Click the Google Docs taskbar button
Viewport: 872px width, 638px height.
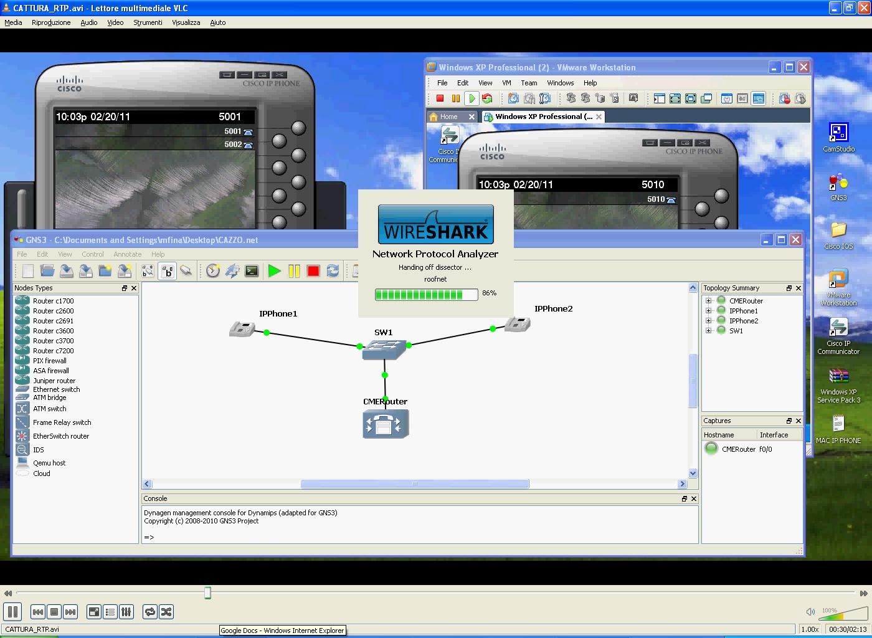[282, 630]
